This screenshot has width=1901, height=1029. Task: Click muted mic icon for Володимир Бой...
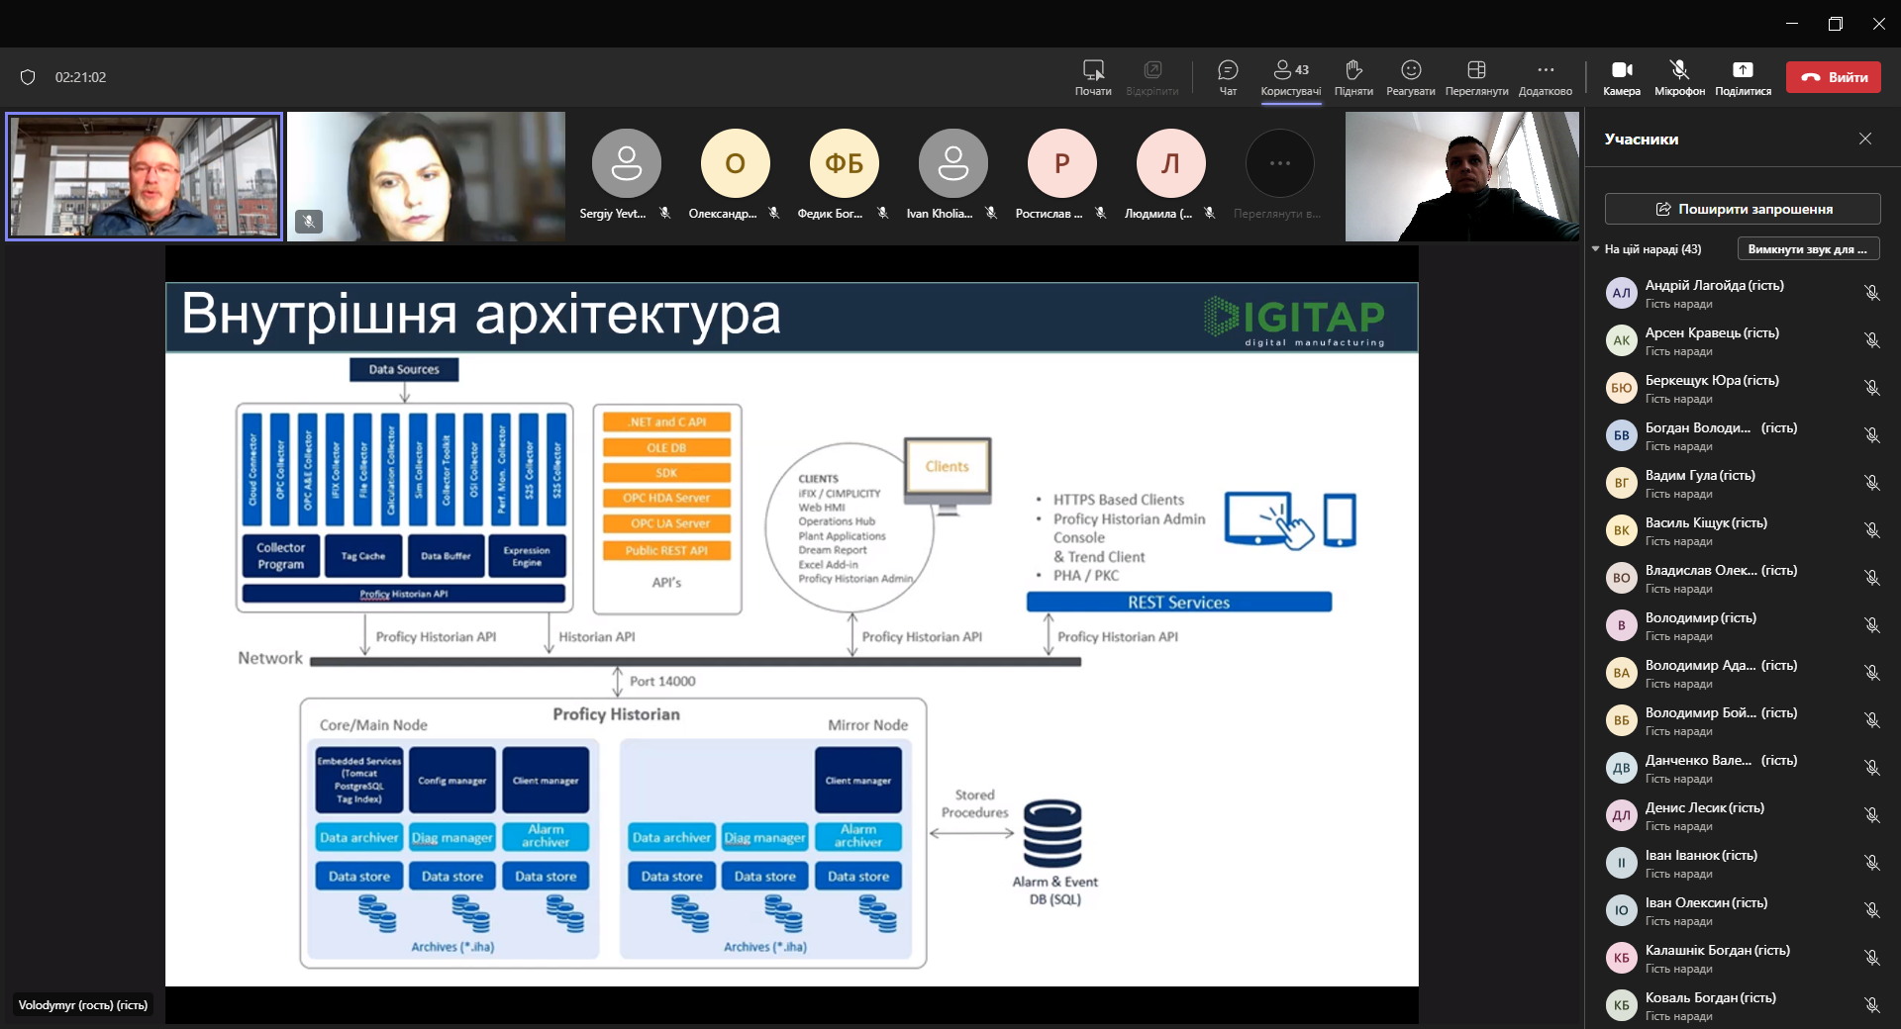coord(1871,720)
